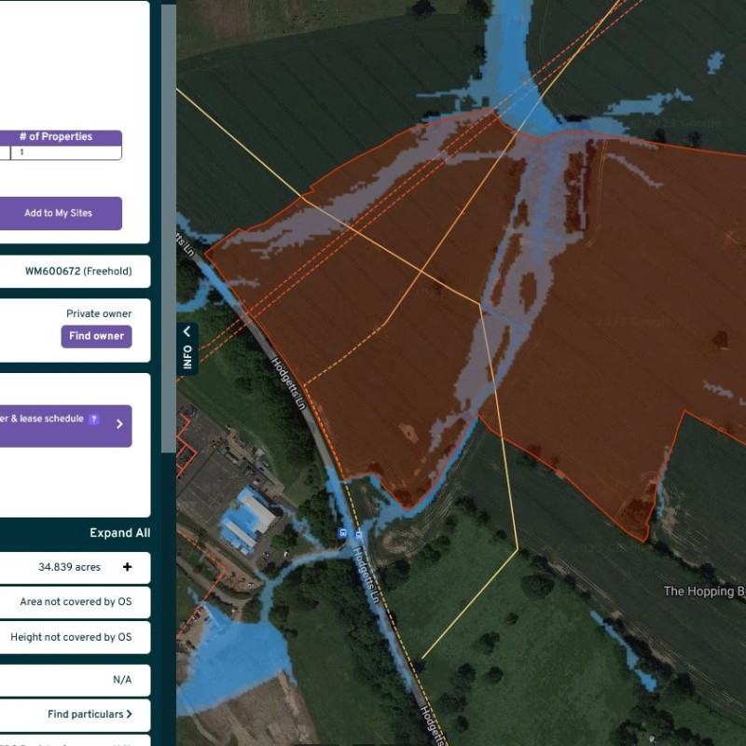The image size is (746, 746).
Task: Select title number WM600672 (Freehold)
Action: pyautogui.click(x=78, y=271)
